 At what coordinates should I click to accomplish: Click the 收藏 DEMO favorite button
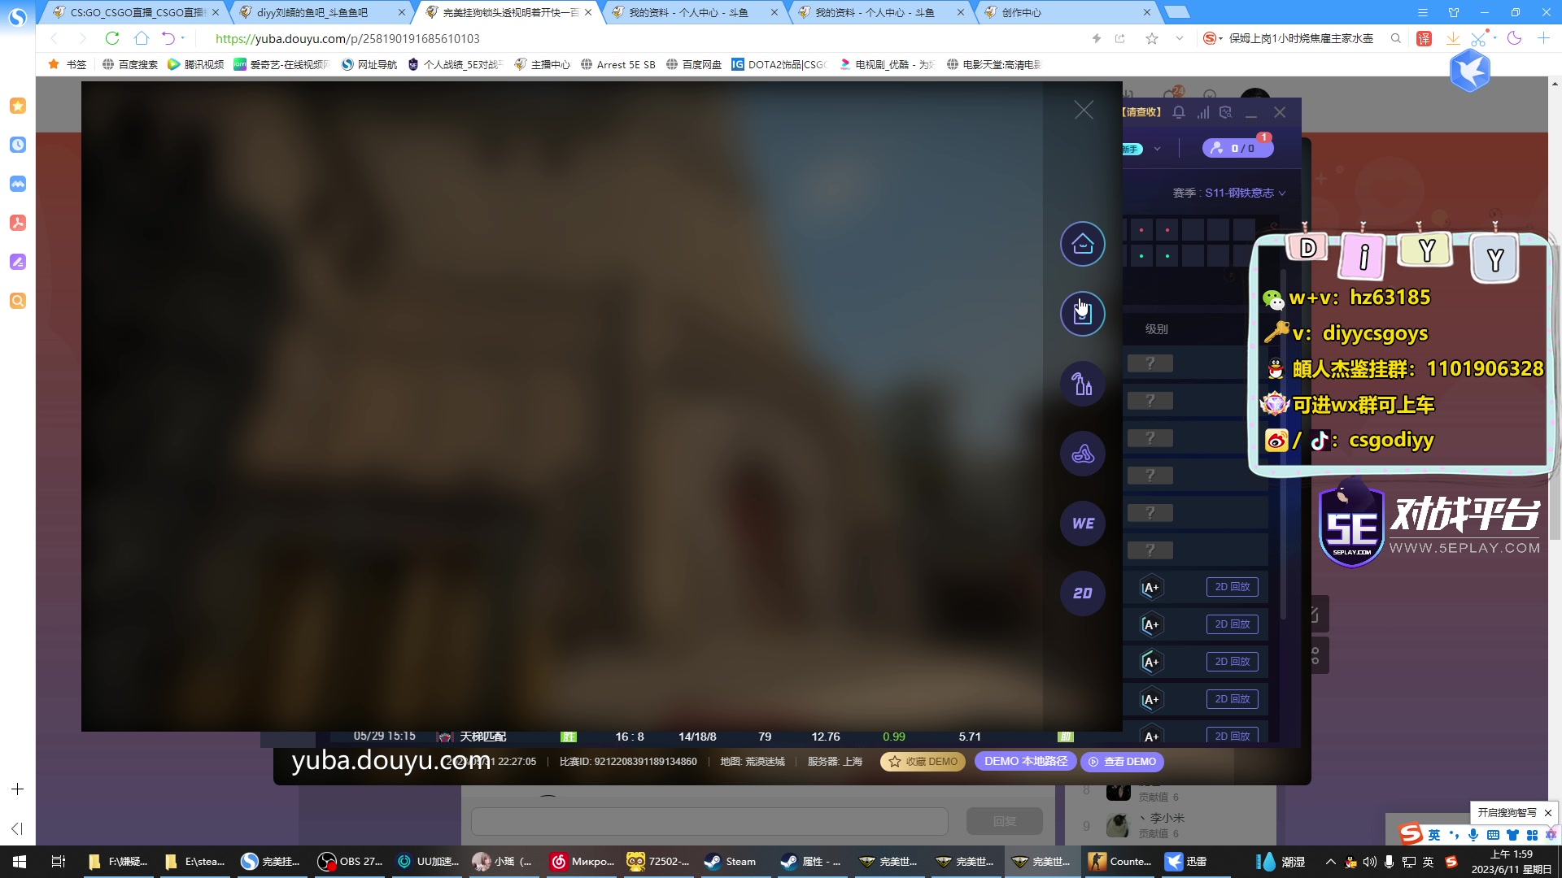(x=923, y=762)
